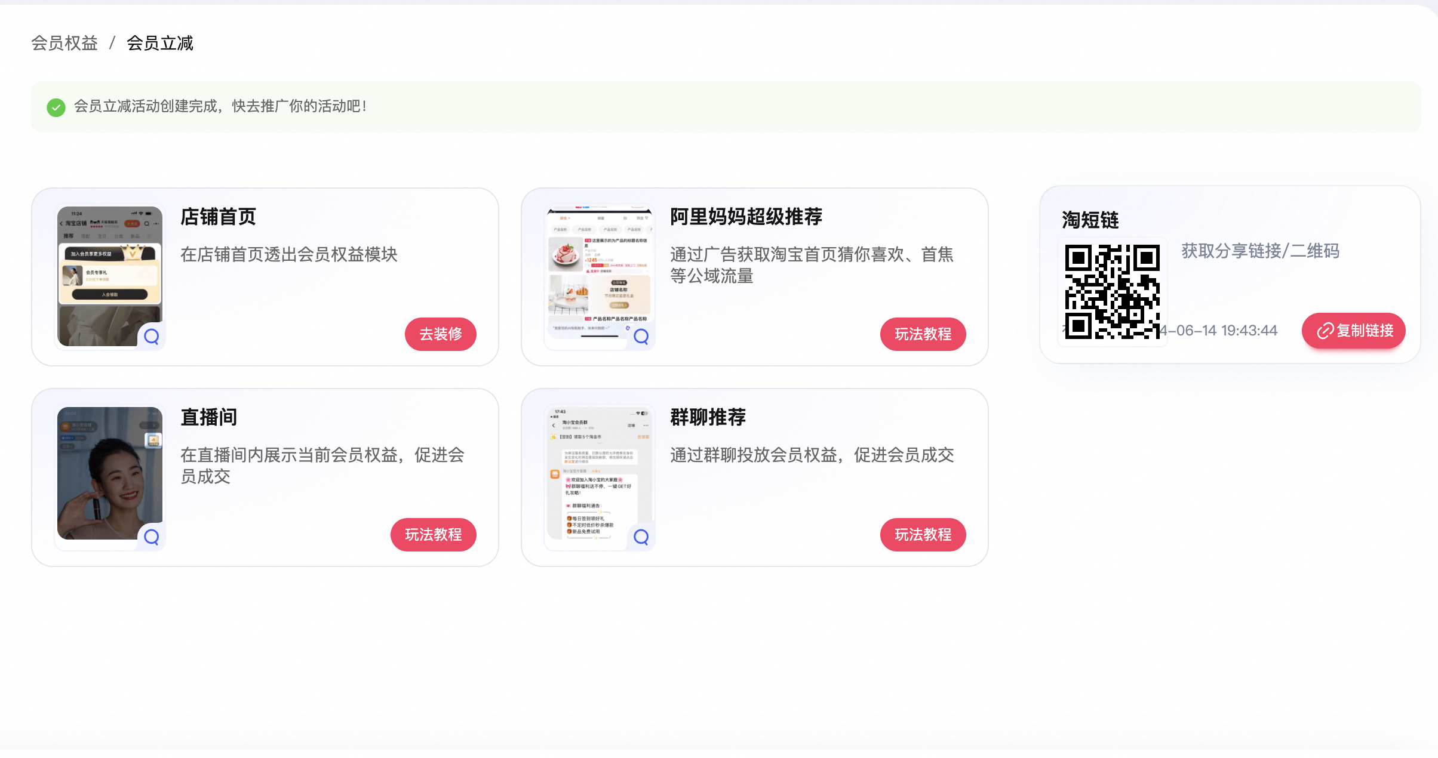Open the 阿里妈妈超级推荐 screenshot thumbnail
1438x758 pixels.
(600, 276)
